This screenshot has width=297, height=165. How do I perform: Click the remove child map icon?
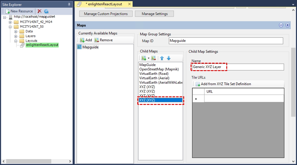[153, 58]
